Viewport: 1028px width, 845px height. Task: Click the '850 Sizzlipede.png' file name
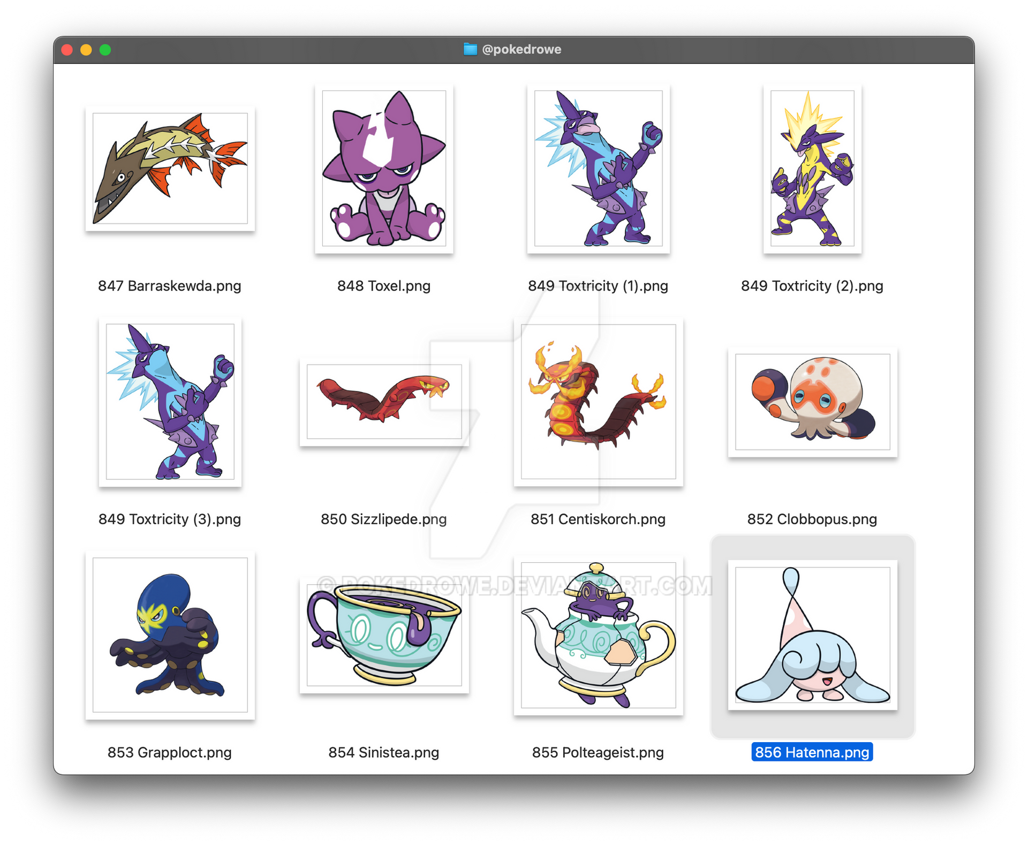point(384,519)
